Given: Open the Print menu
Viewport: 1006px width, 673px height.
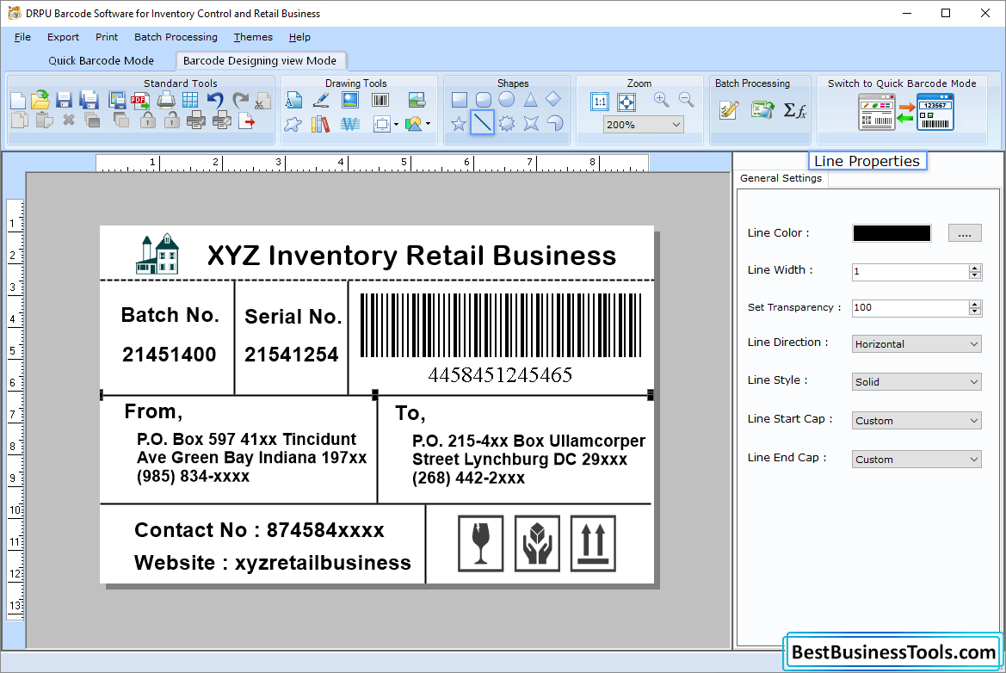Looking at the screenshot, I should pyautogui.click(x=107, y=37).
